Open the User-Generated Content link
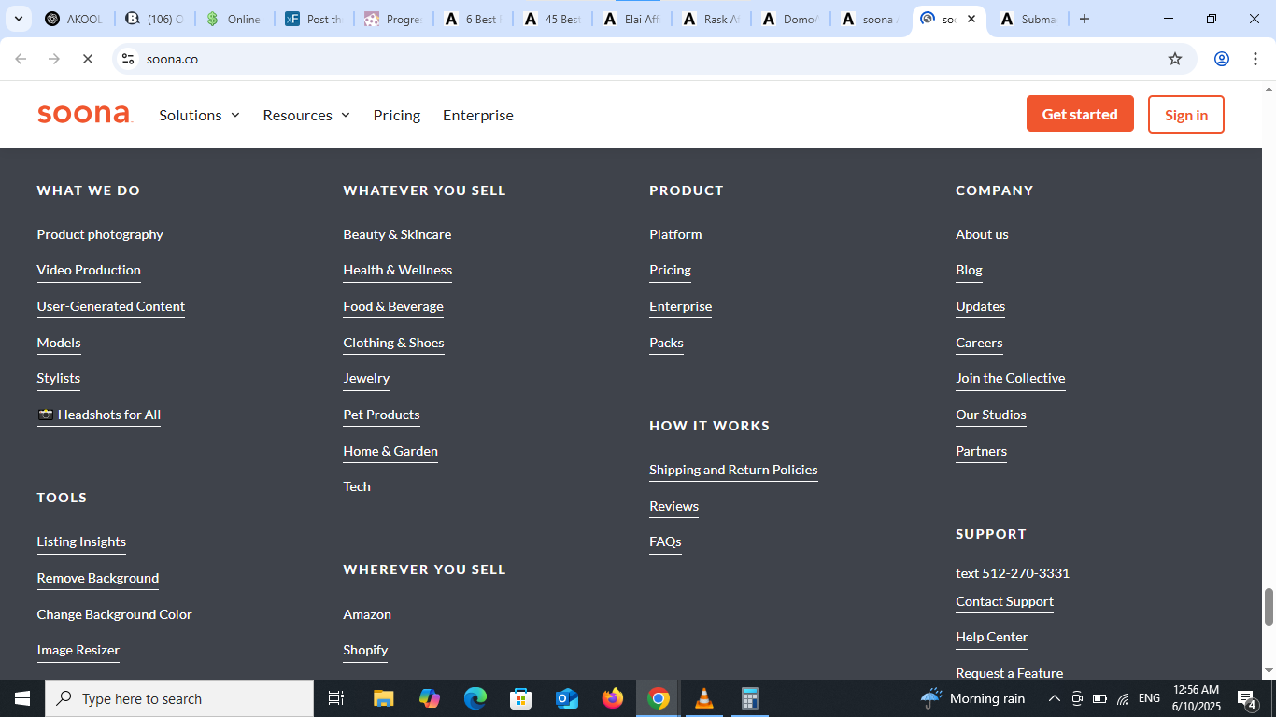 point(111,306)
